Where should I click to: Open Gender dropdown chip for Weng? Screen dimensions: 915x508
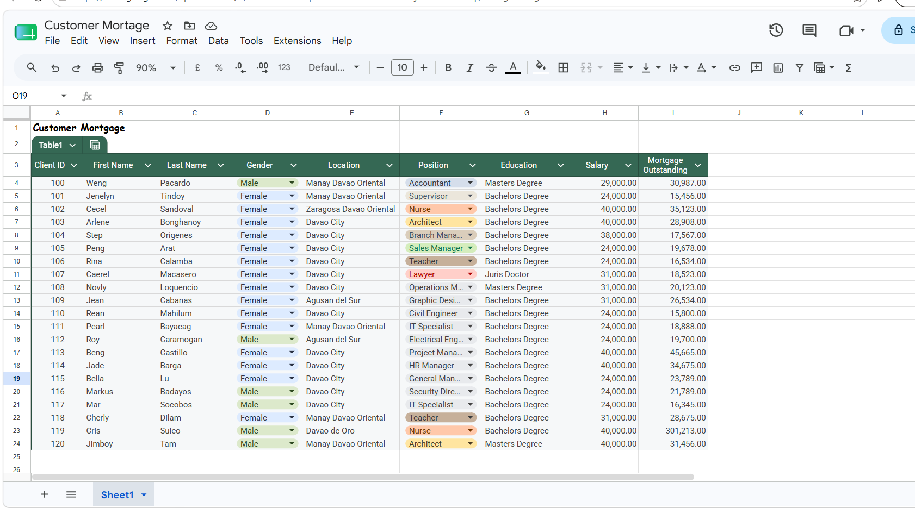[x=267, y=183]
